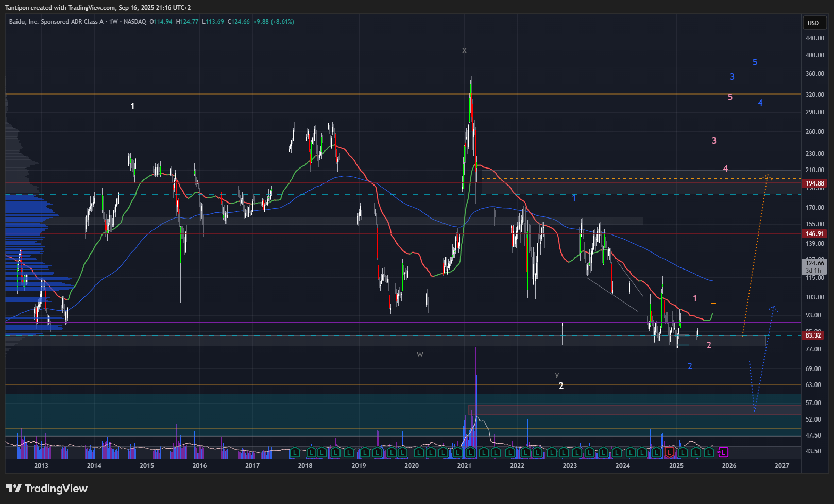Click the 146.91 price level label
This screenshot has width=834, height=504.
click(x=814, y=234)
